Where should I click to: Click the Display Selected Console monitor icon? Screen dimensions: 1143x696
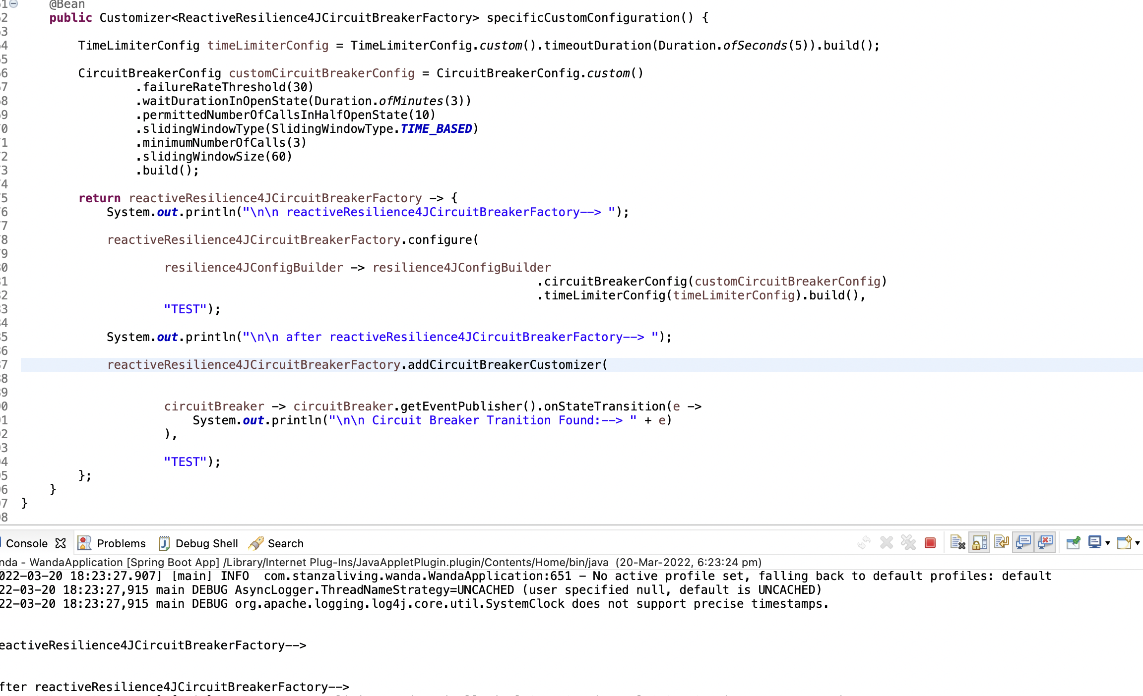pos(1094,543)
